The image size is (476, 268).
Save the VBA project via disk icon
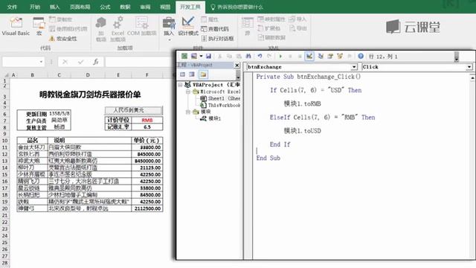pos(208,57)
